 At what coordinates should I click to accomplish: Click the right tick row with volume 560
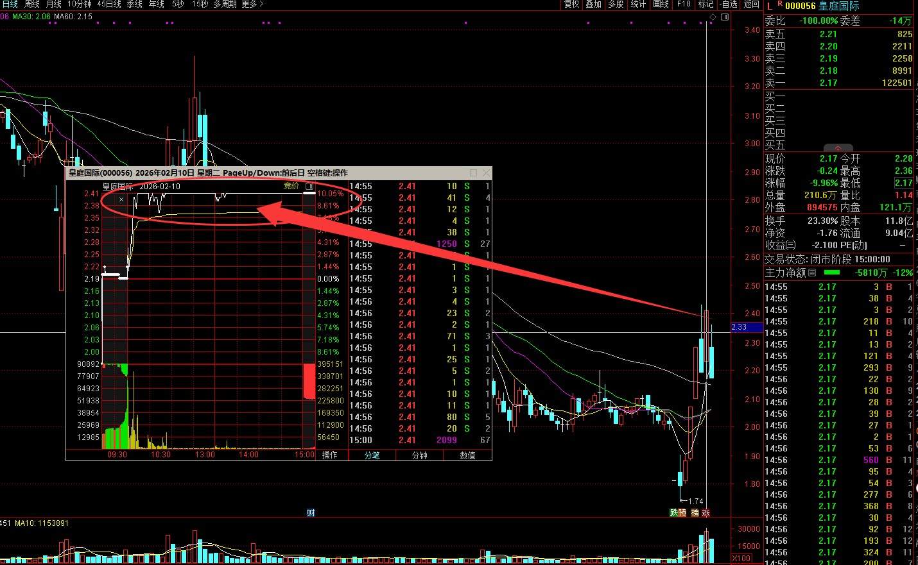[838, 460]
